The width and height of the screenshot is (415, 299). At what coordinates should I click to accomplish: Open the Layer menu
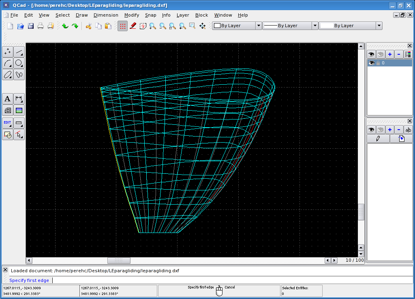[x=183, y=15]
